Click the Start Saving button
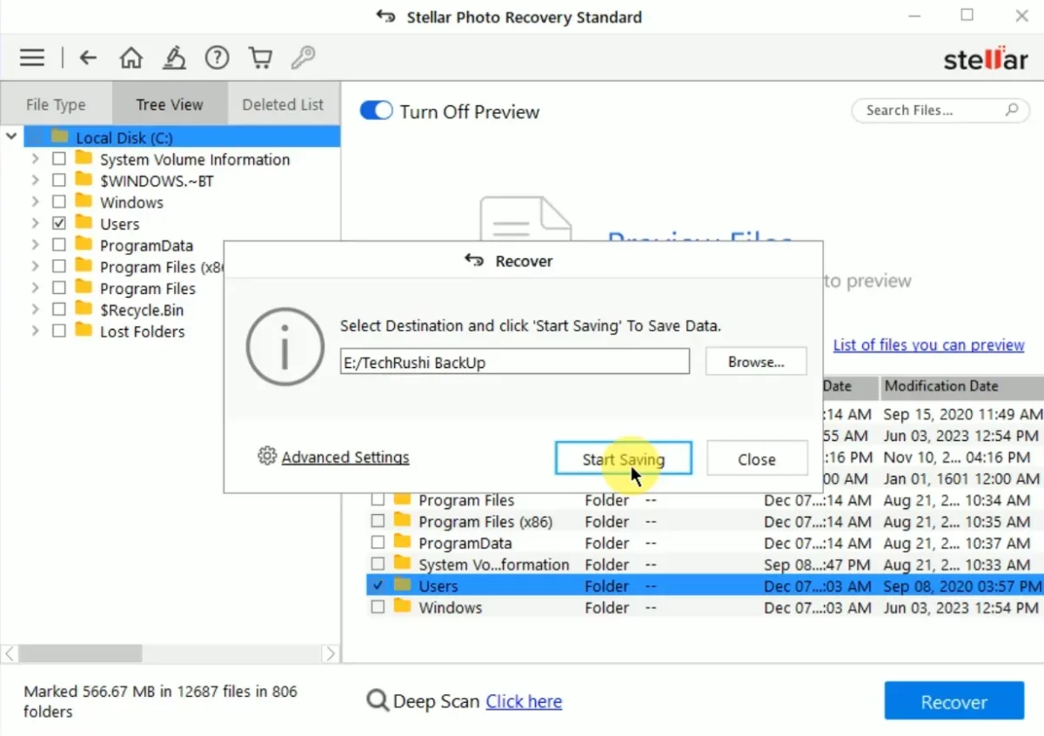1044x736 pixels. (623, 459)
